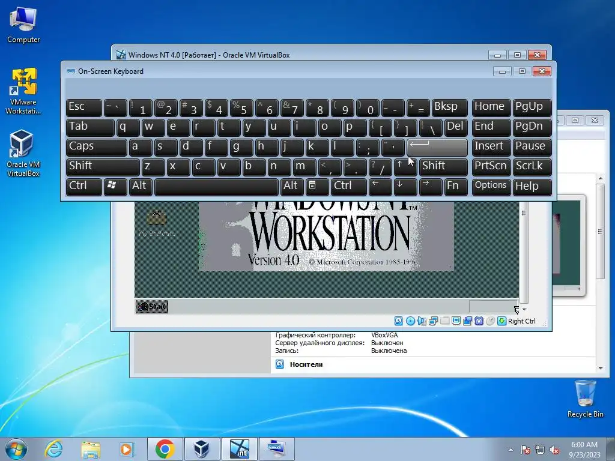Click the PgDn key

(532, 127)
